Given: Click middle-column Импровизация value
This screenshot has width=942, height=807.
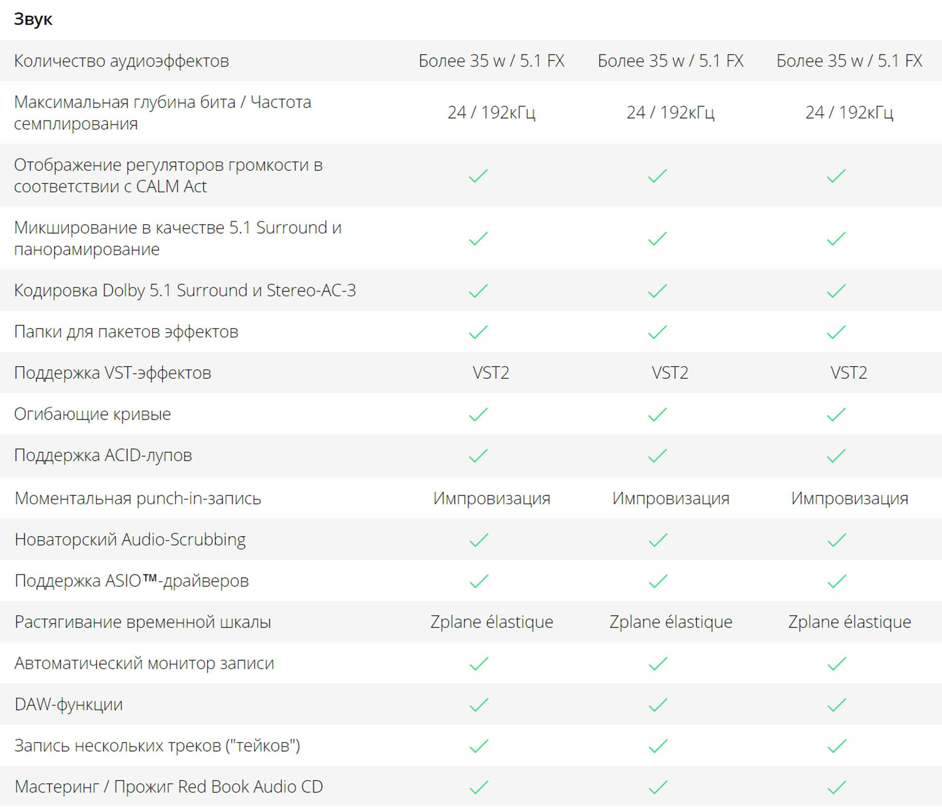Looking at the screenshot, I should click(x=671, y=499).
